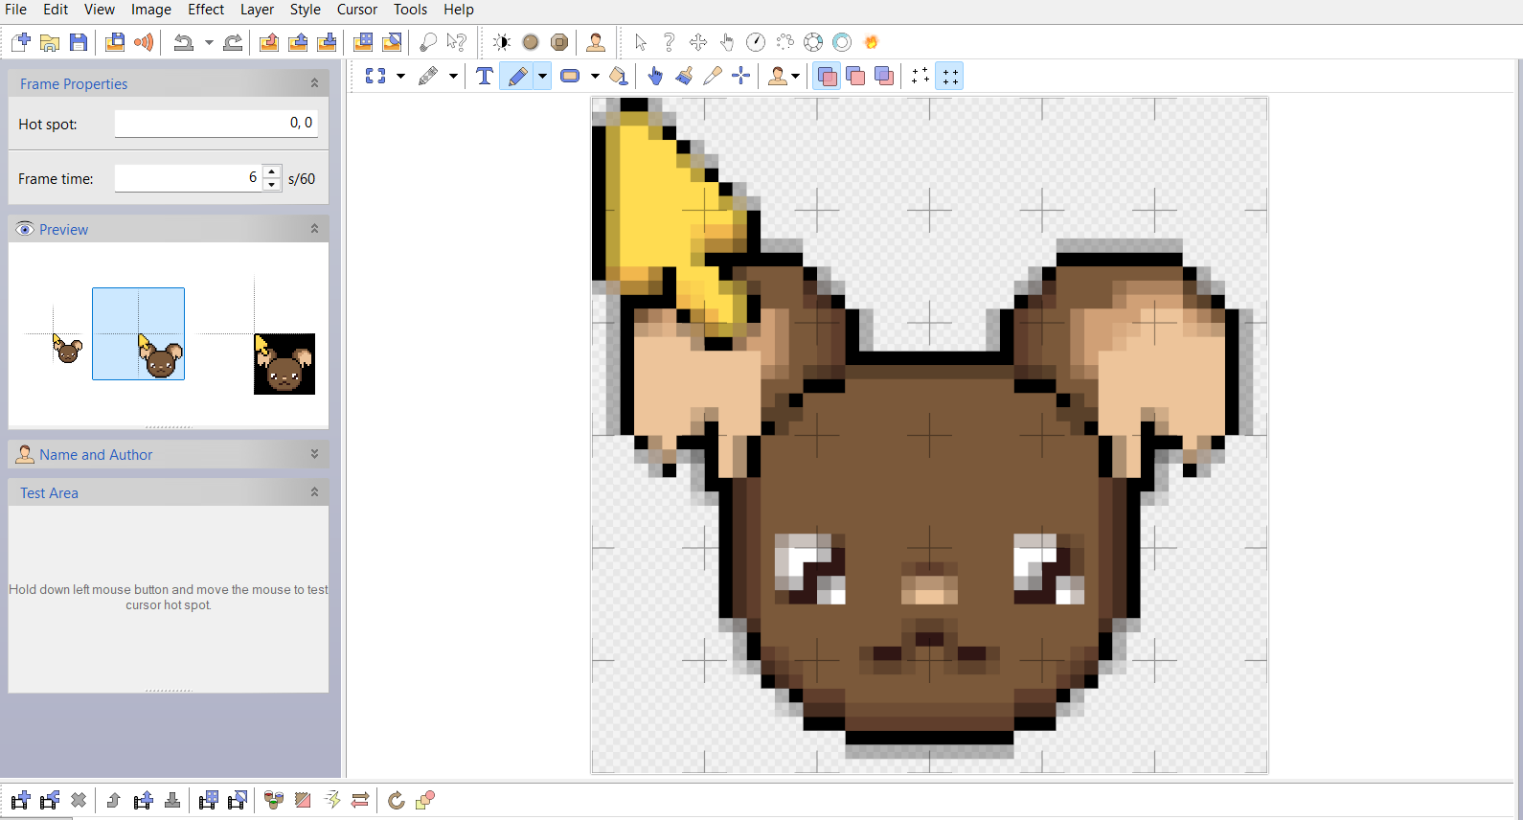Collapse the Frame Properties panel
The height and width of the screenshot is (820, 1523).
[x=314, y=83]
